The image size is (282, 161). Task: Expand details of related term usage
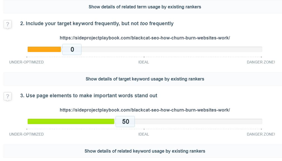[145, 7]
